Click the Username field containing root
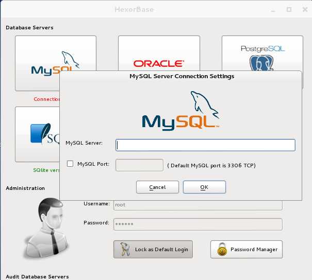This screenshot has width=312, height=280. point(198,205)
